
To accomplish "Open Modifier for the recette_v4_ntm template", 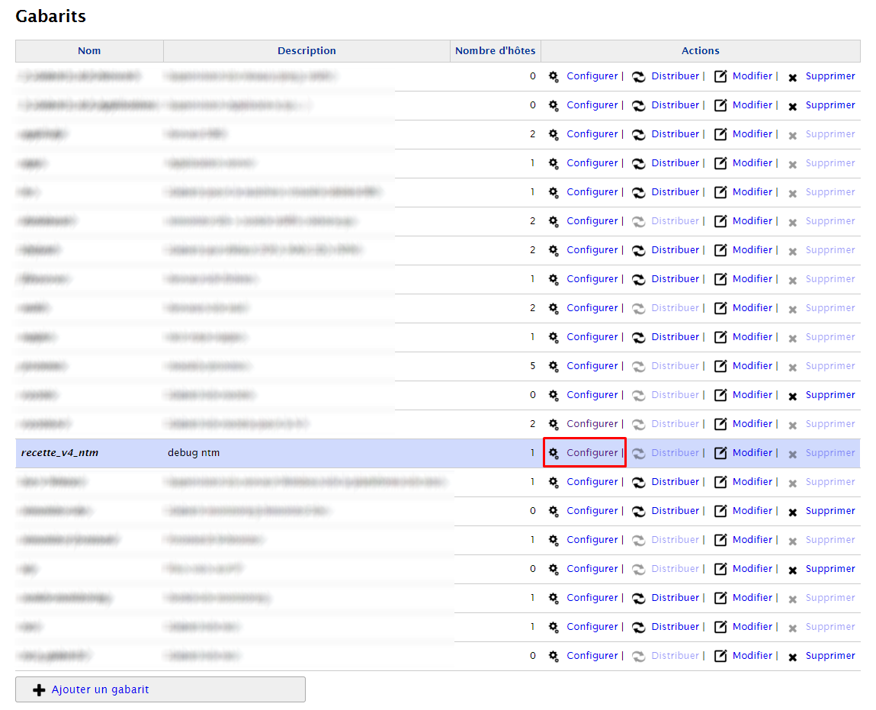I will click(752, 452).
